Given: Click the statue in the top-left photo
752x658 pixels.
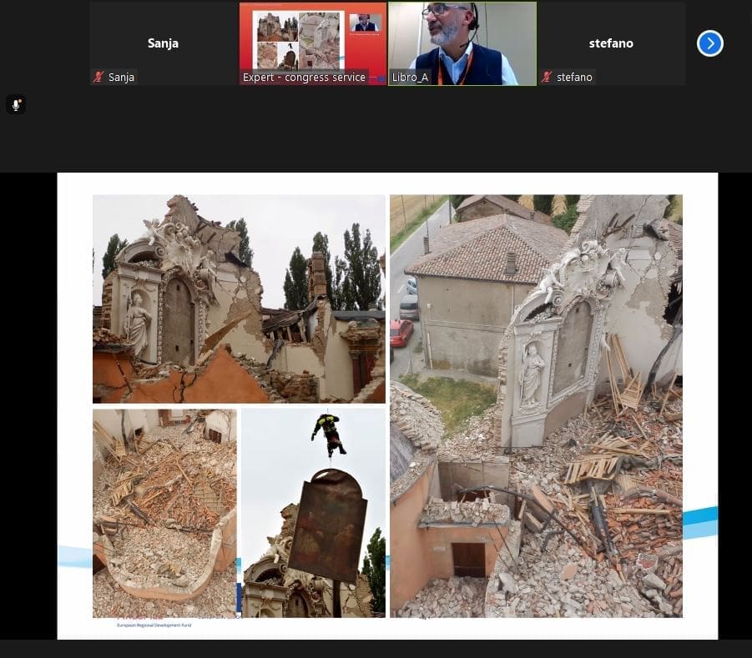Looking at the screenshot, I should click(x=138, y=324).
